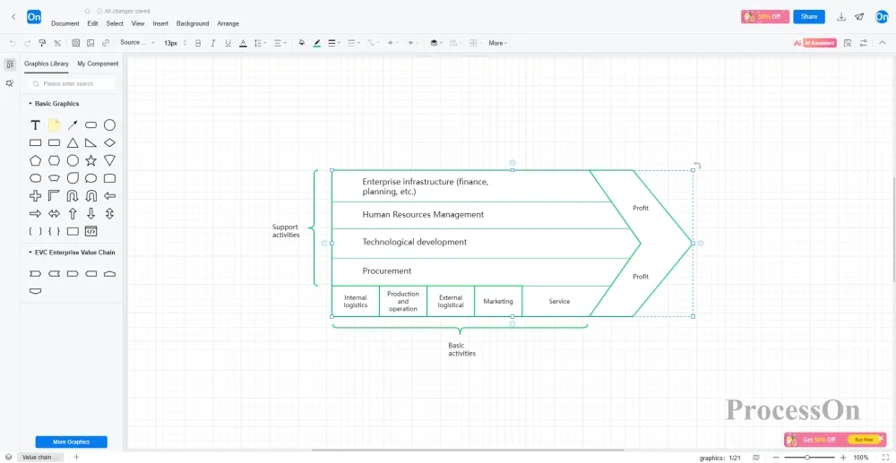
Task: Insert an image using the toolbar icon
Action: [x=90, y=43]
